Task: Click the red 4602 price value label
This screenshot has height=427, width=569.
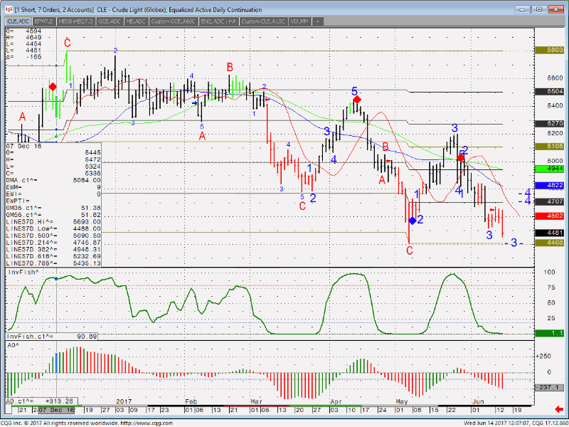Action: tap(550, 216)
